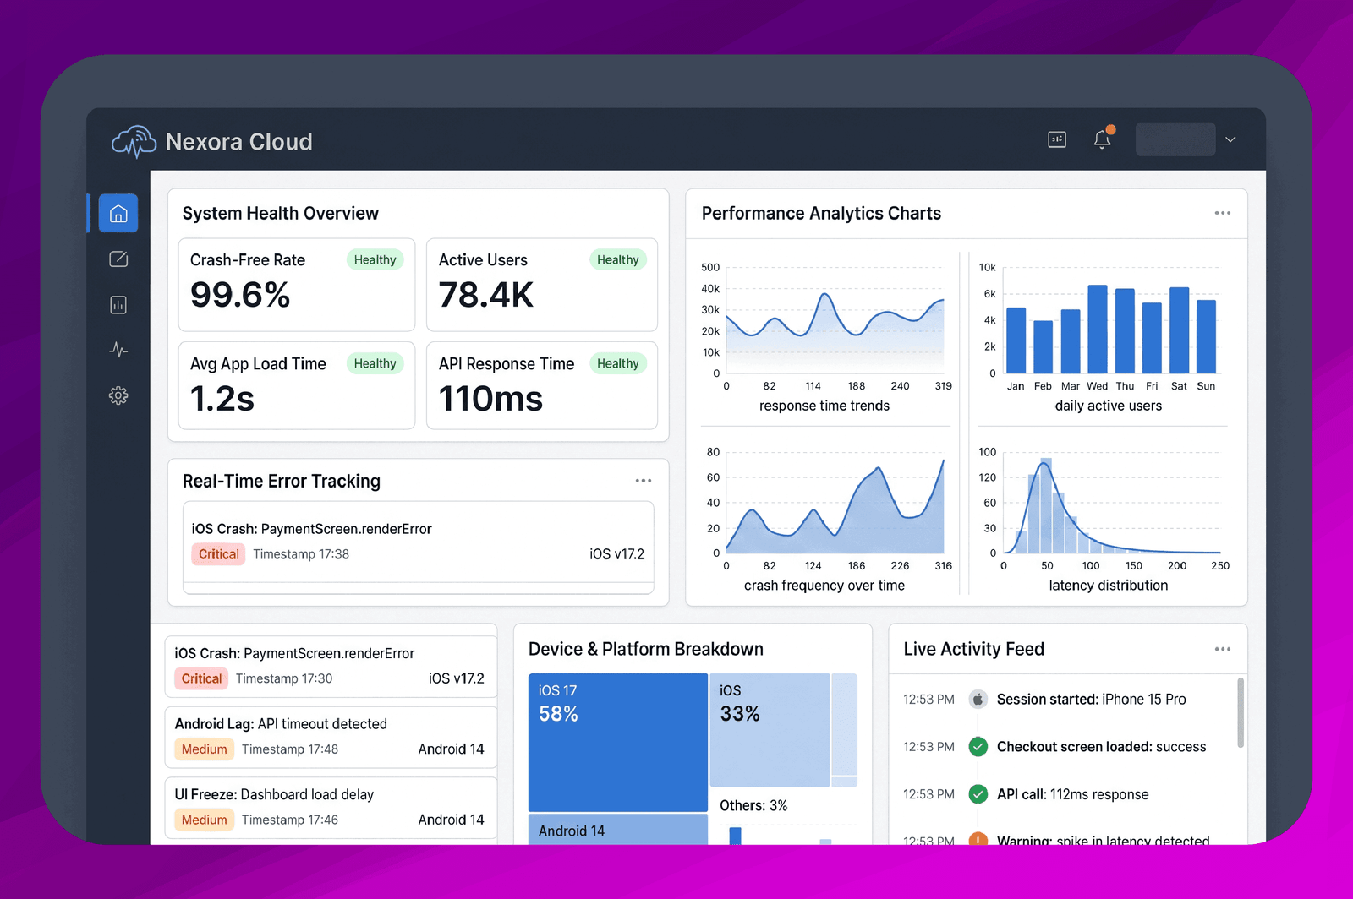Open Live Activity Feed more options
Viewport: 1353px width, 899px height.
point(1222,649)
